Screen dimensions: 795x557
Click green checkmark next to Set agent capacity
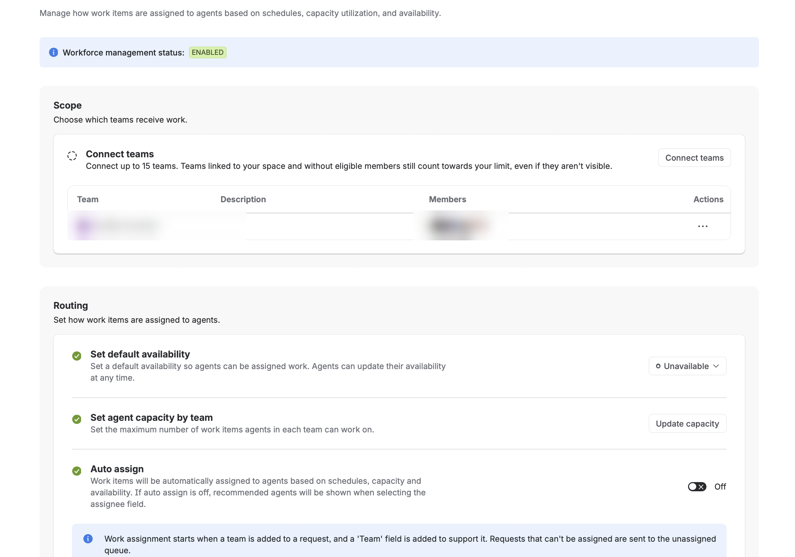click(77, 419)
